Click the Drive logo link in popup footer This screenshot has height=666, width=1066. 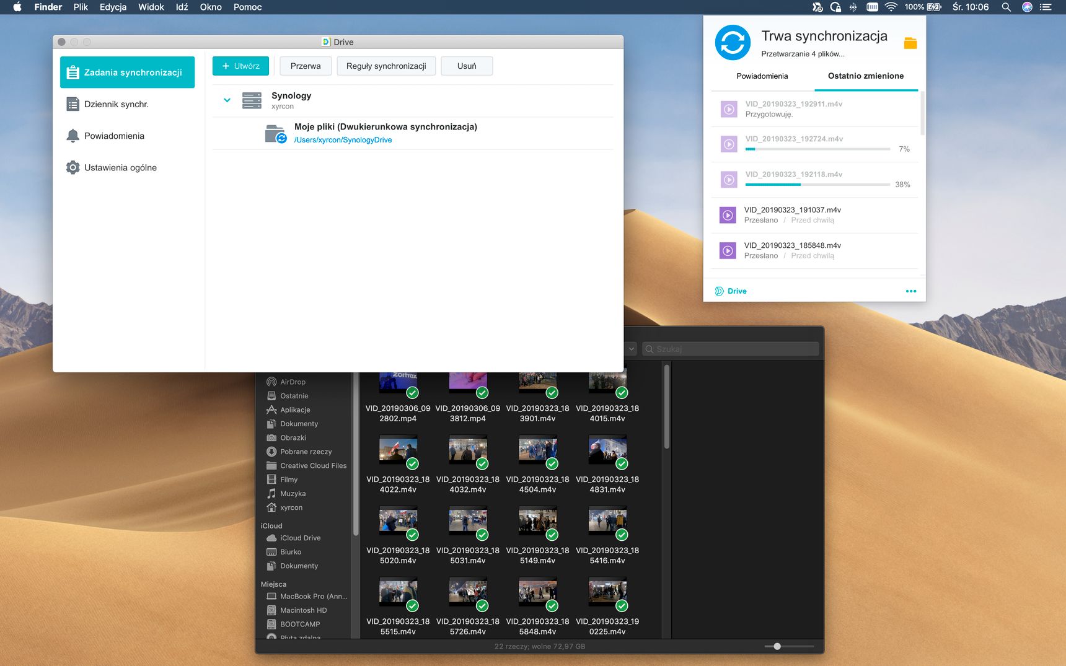pyautogui.click(x=719, y=291)
